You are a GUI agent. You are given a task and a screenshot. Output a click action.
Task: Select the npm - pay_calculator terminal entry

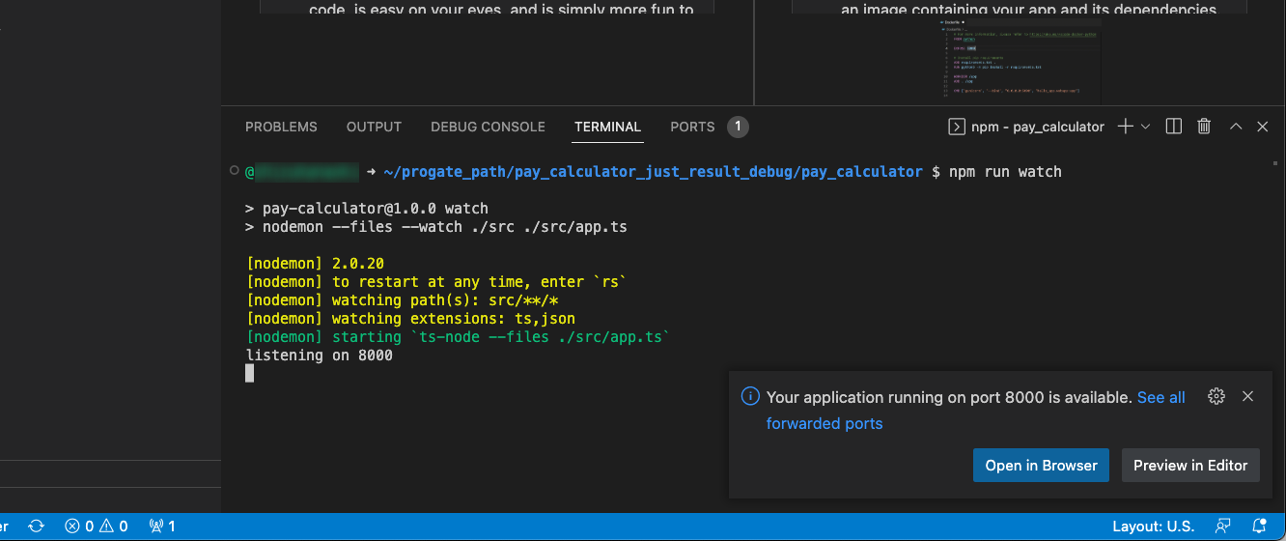coord(1027,127)
